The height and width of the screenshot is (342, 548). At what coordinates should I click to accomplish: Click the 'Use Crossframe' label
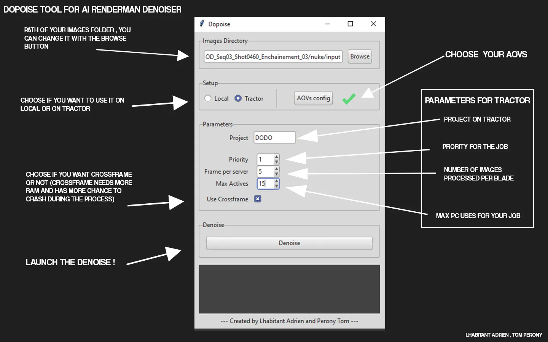[x=228, y=199]
